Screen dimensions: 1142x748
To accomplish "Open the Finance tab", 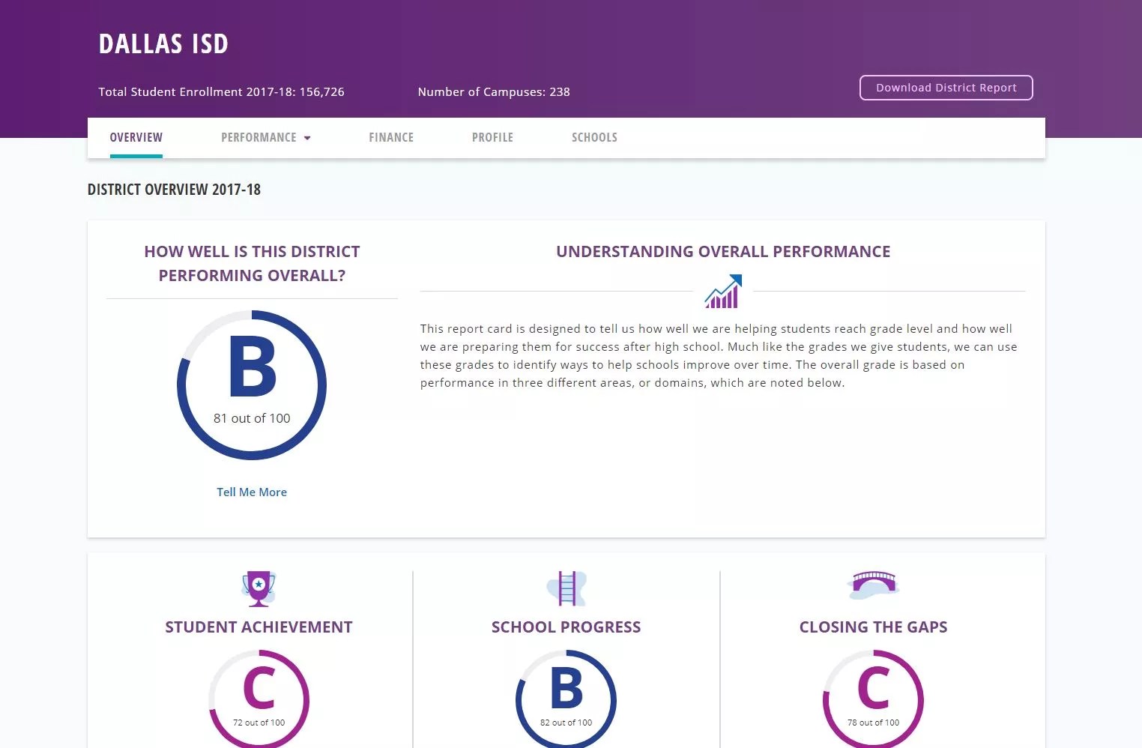I will pyautogui.click(x=391, y=138).
